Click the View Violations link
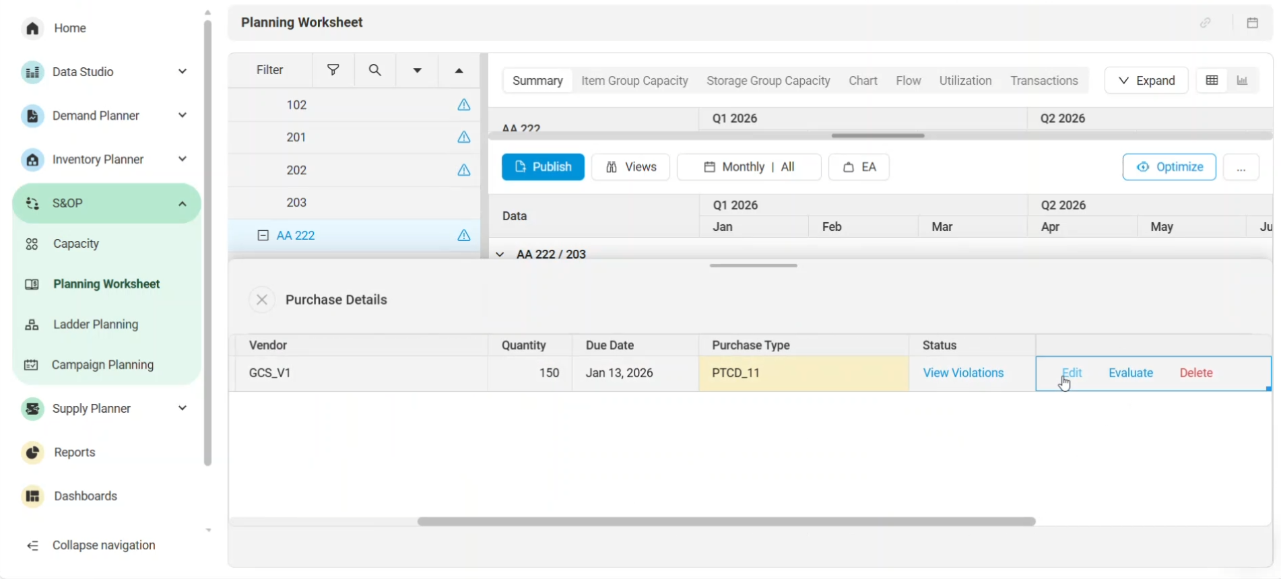Image resolution: width=1281 pixels, height=579 pixels. pyautogui.click(x=963, y=373)
